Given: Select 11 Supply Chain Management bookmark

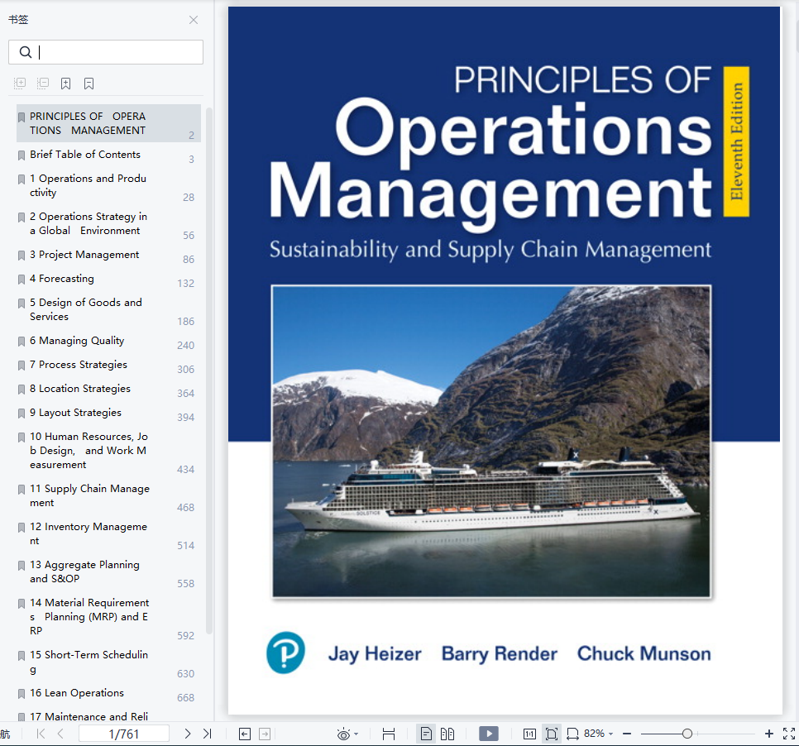Looking at the screenshot, I should (108, 495).
